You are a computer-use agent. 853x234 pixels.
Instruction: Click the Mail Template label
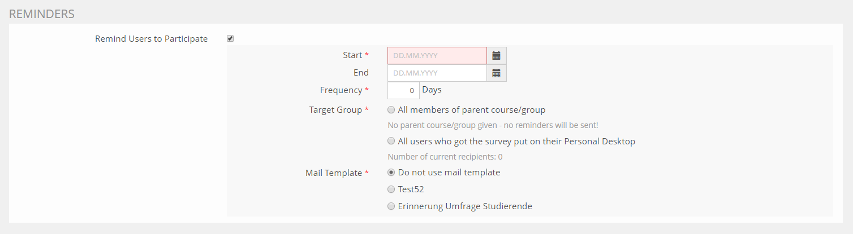pos(333,173)
